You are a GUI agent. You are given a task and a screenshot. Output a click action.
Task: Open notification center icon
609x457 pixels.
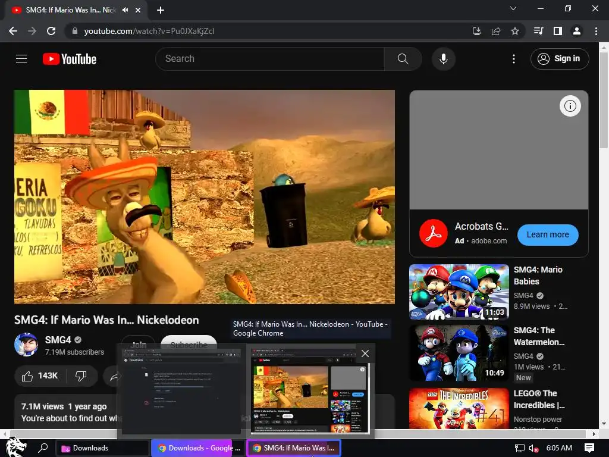589,448
